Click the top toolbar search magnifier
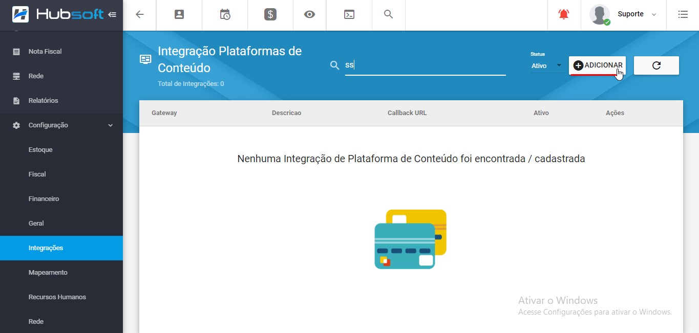This screenshot has width=699, height=333. click(388, 14)
